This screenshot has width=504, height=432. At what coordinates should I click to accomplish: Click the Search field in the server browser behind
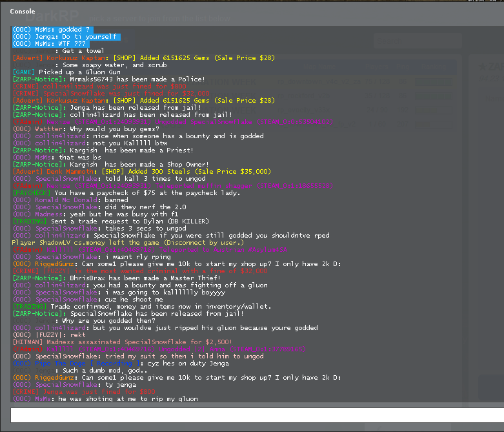(x=418, y=41)
